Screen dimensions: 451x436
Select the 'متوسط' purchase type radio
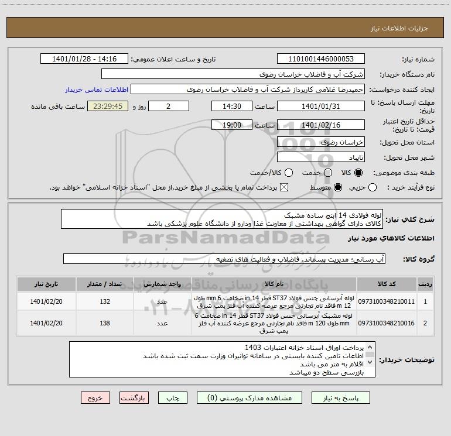pyautogui.click(x=338, y=187)
